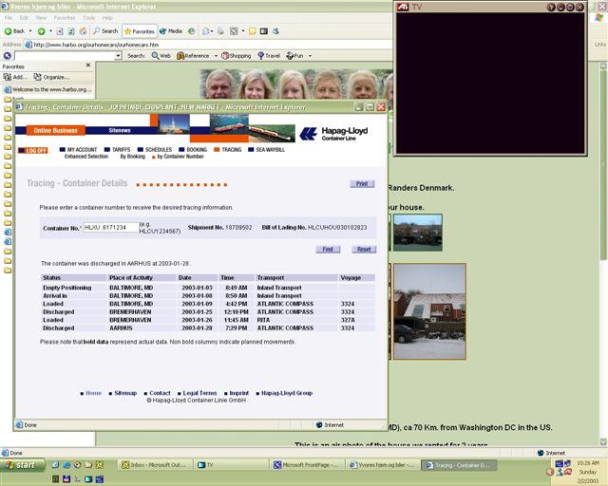The image size is (608, 486).
Task: Open the History icon in IE toolbar
Action: tap(192, 31)
